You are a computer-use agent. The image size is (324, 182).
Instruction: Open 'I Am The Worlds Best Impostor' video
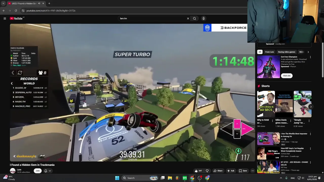pyautogui.click(x=269, y=139)
